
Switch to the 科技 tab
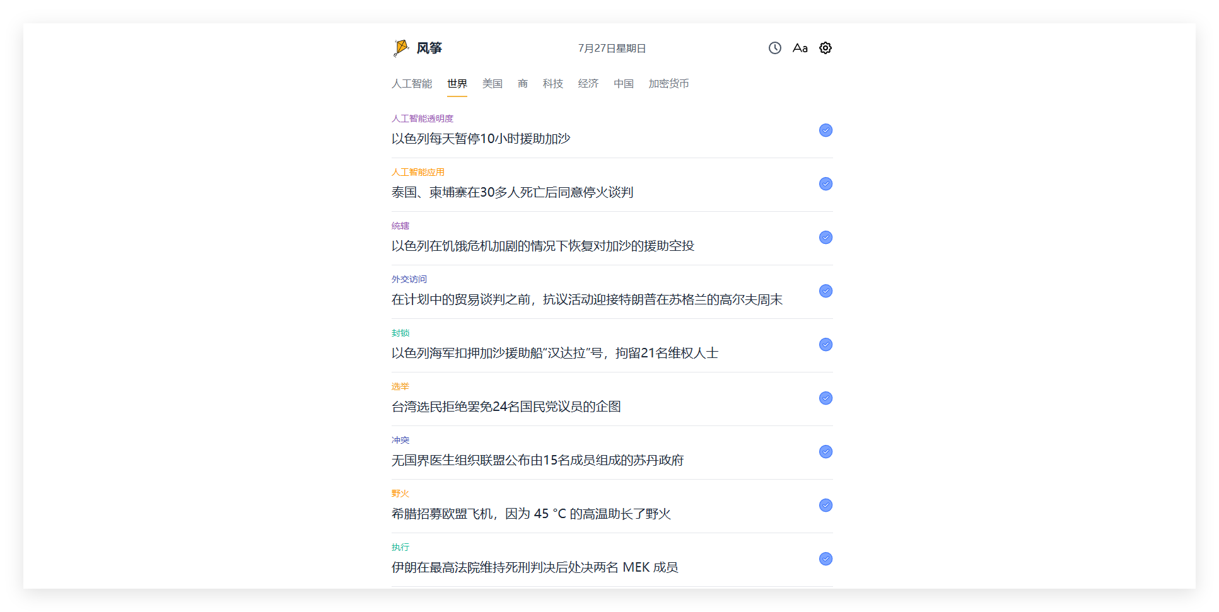(553, 84)
